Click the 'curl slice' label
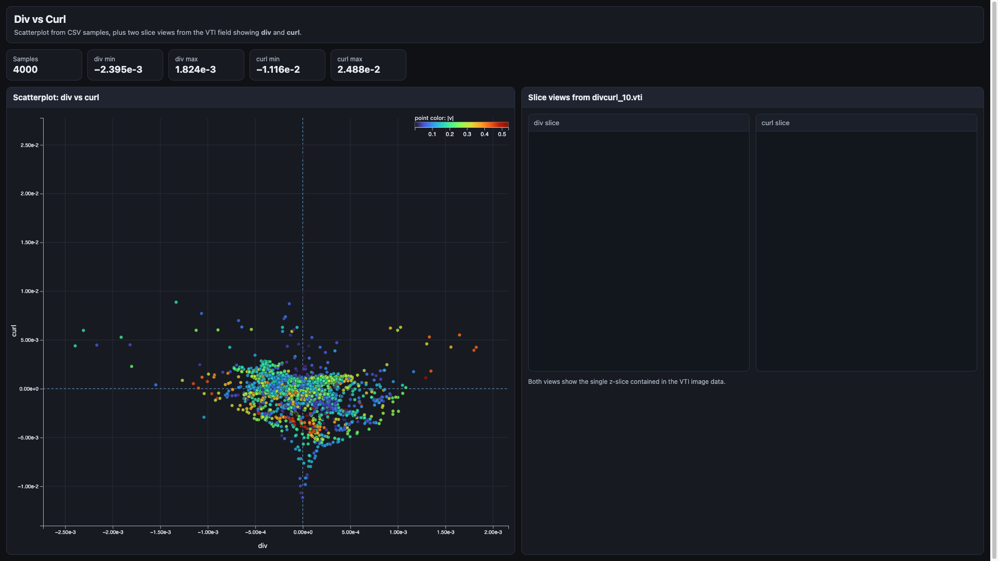The width and height of the screenshot is (998, 561). (x=775, y=123)
